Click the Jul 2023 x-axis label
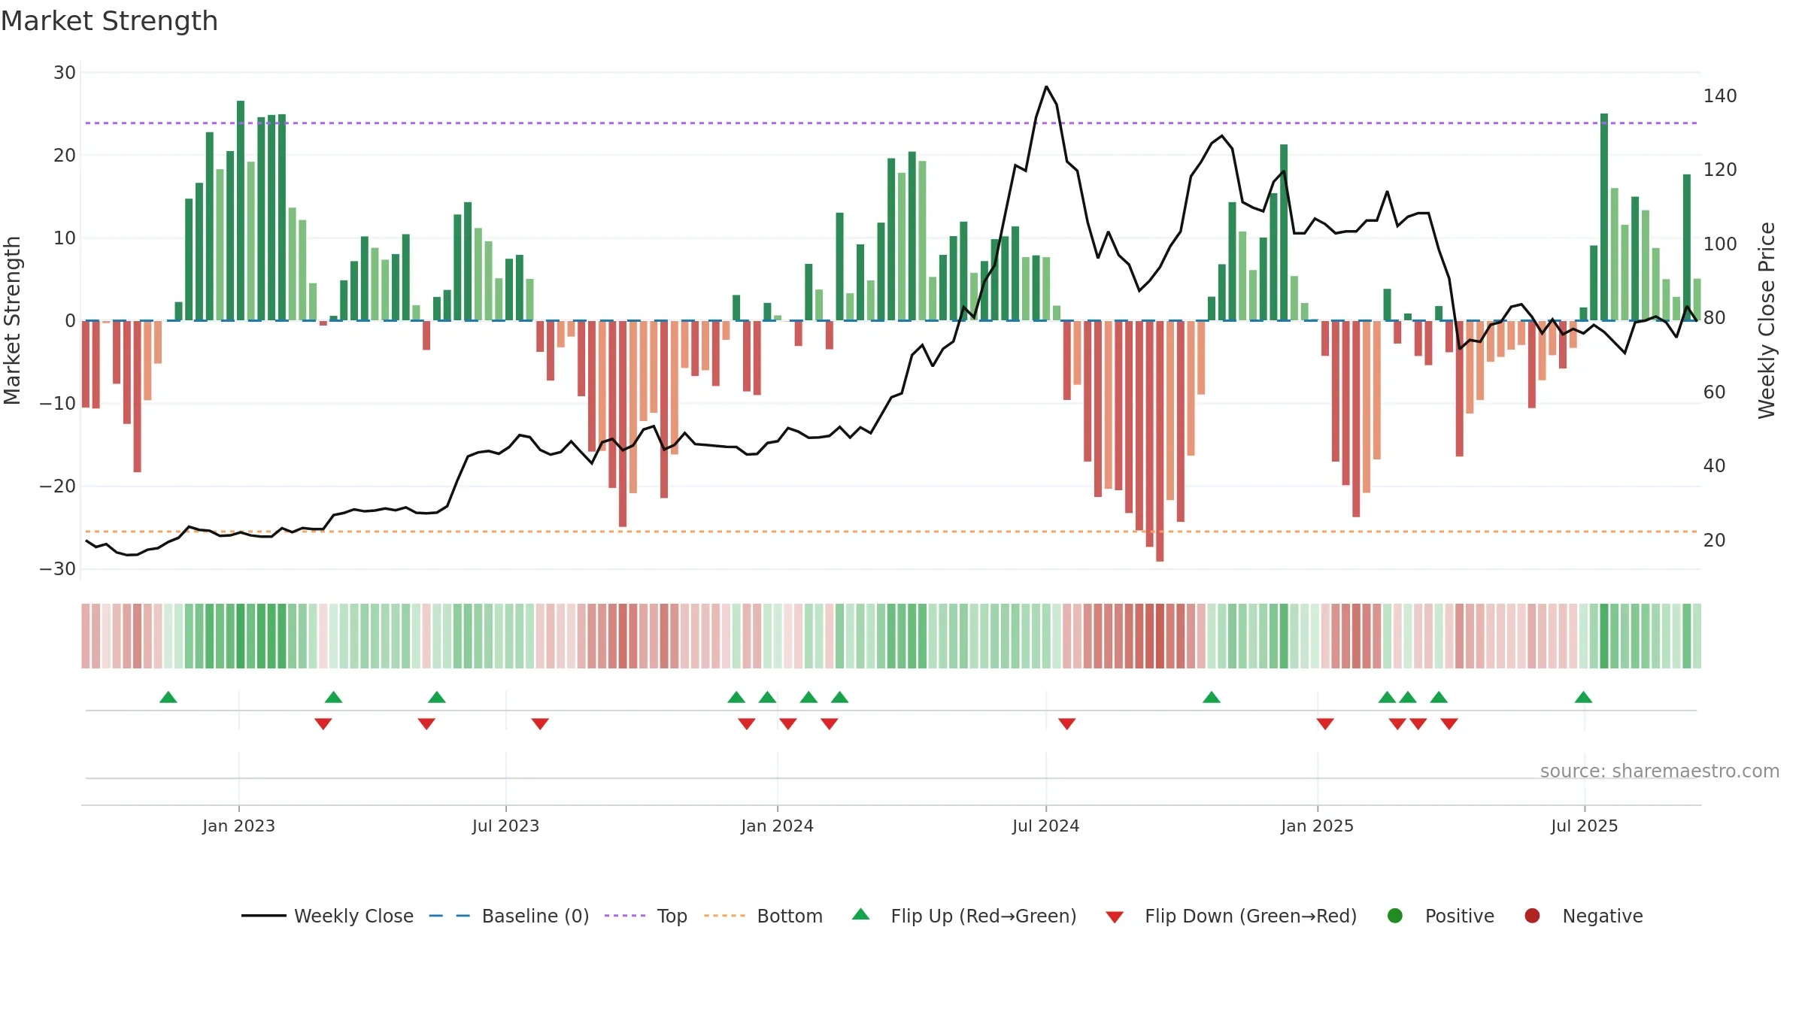 (505, 826)
